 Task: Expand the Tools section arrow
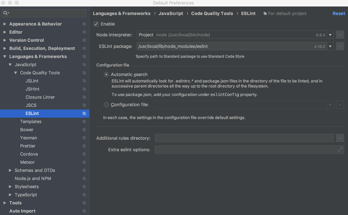tap(5, 203)
